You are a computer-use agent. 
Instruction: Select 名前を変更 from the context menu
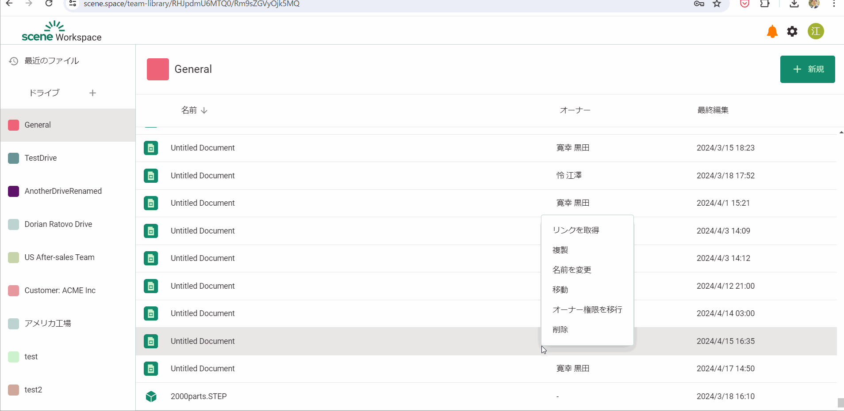pyautogui.click(x=572, y=270)
